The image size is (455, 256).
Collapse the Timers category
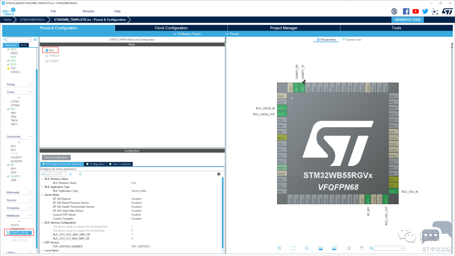[x=19, y=92]
